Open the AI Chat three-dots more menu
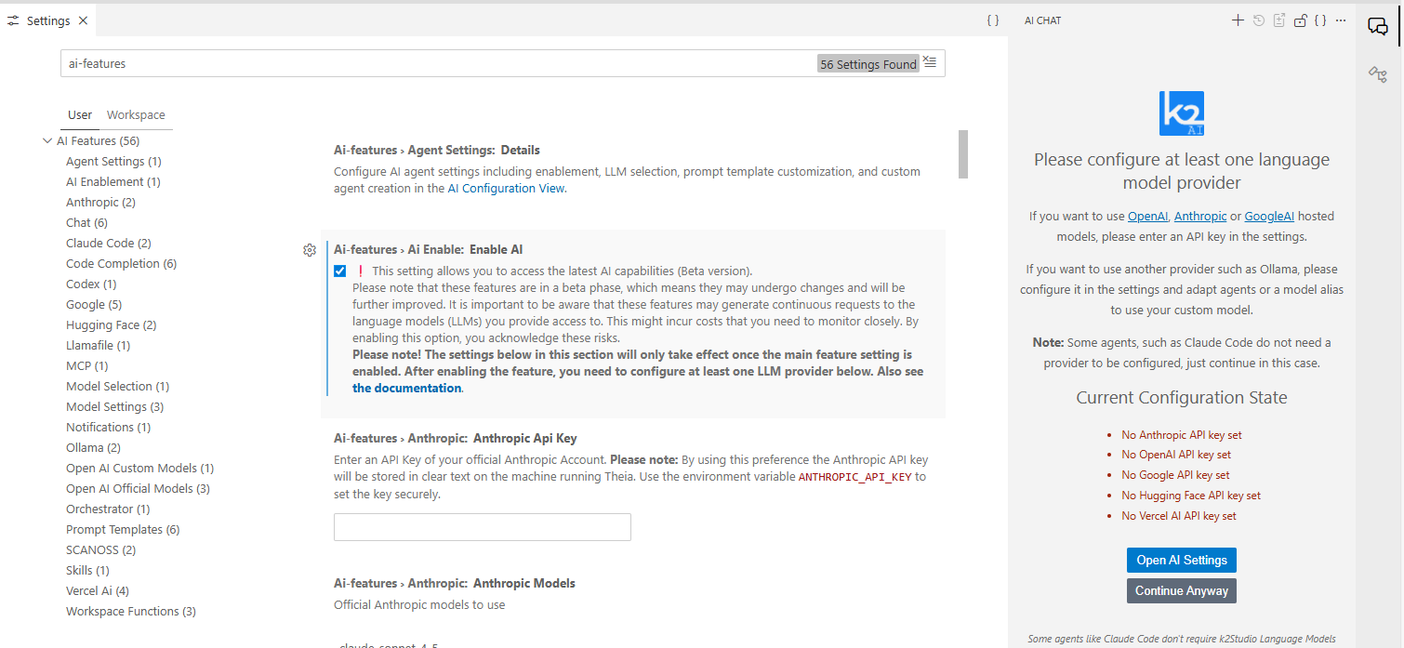 1340,20
